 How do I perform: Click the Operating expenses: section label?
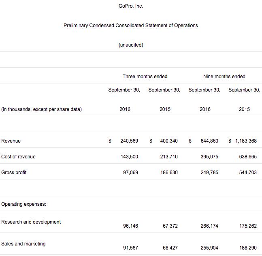coord(23,204)
